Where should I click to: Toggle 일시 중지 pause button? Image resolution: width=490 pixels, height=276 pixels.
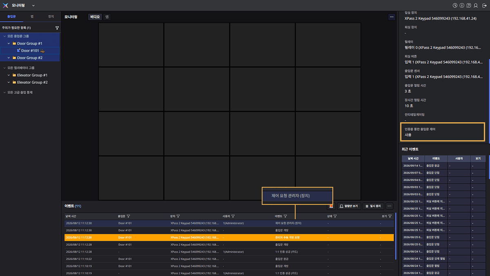point(372,206)
